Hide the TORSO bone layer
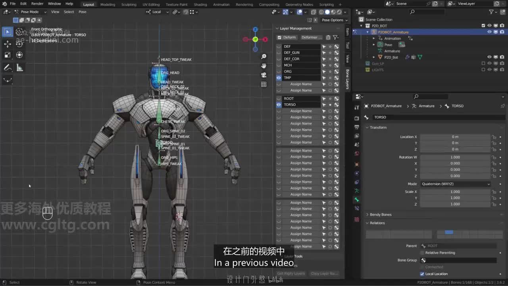 point(279,105)
